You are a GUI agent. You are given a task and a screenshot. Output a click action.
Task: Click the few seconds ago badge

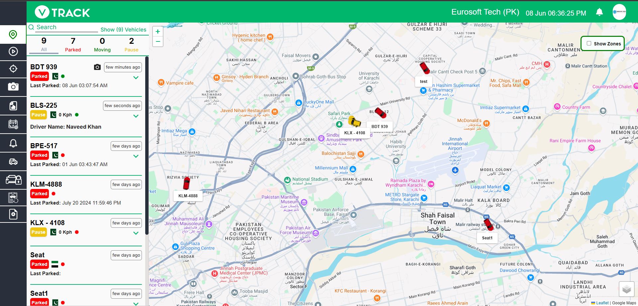(122, 106)
